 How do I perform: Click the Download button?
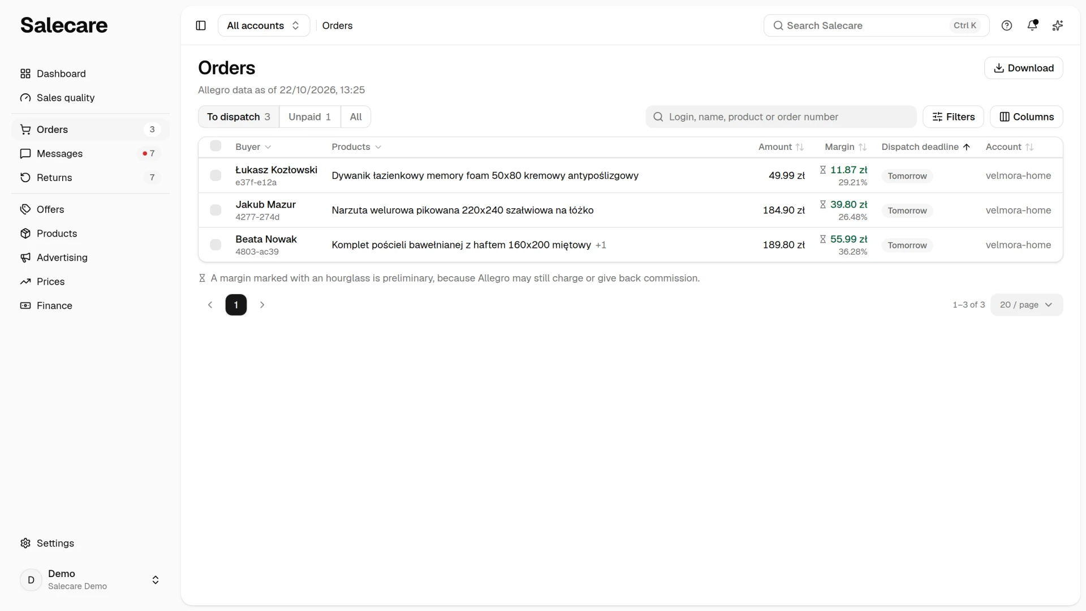pyautogui.click(x=1024, y=68)
